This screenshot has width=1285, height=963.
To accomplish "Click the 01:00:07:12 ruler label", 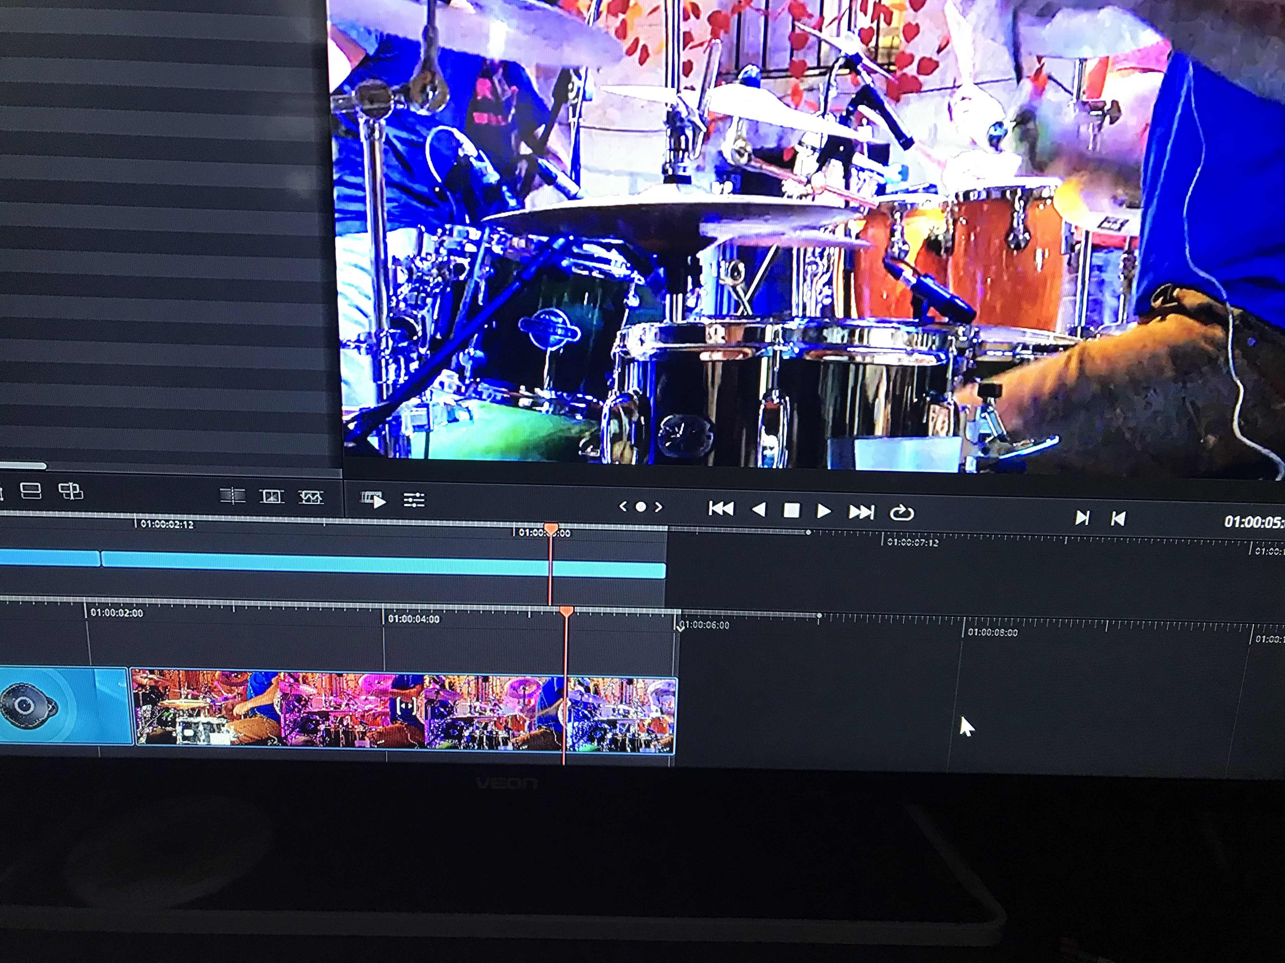I will pos(913,542).
